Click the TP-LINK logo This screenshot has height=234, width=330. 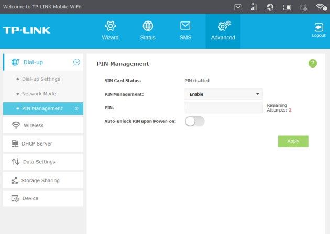pyautogui.click(x=27, y=30)
